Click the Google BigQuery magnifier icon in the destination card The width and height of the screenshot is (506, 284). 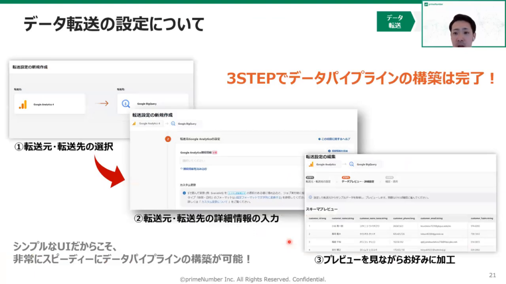pos(126,104)
